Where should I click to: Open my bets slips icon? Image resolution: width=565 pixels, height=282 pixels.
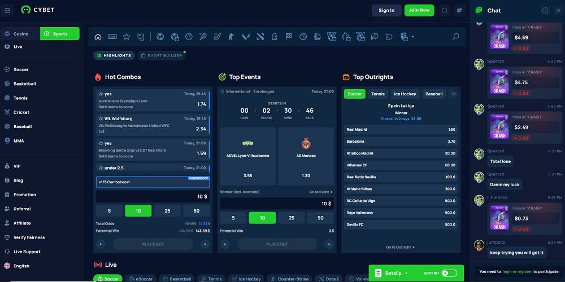point(141,37)
